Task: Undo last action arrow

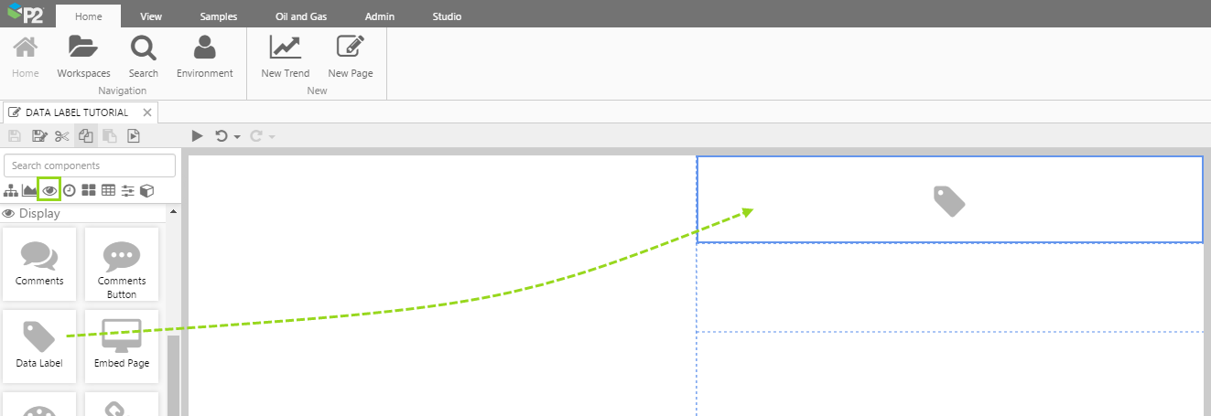Action: click(x=222, y=136)
